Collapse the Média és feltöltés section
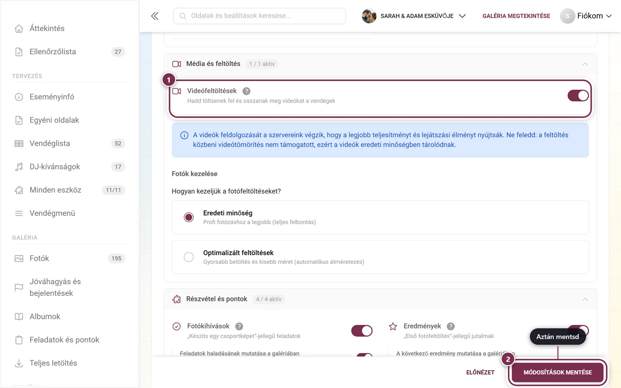 [x=585, y=64]
